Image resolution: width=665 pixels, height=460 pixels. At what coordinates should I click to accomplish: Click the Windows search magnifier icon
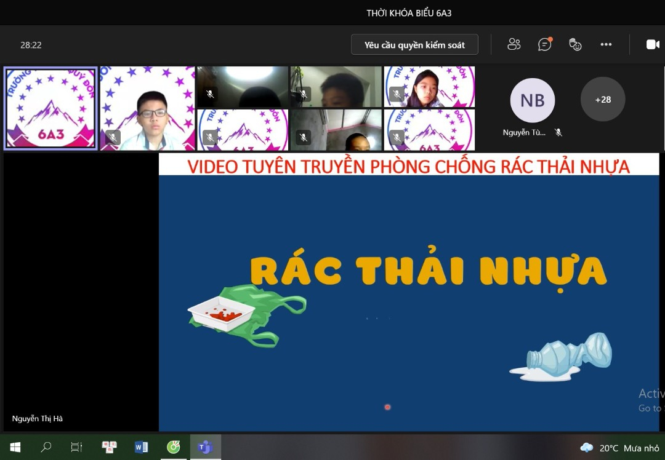(x=46, y=447)
